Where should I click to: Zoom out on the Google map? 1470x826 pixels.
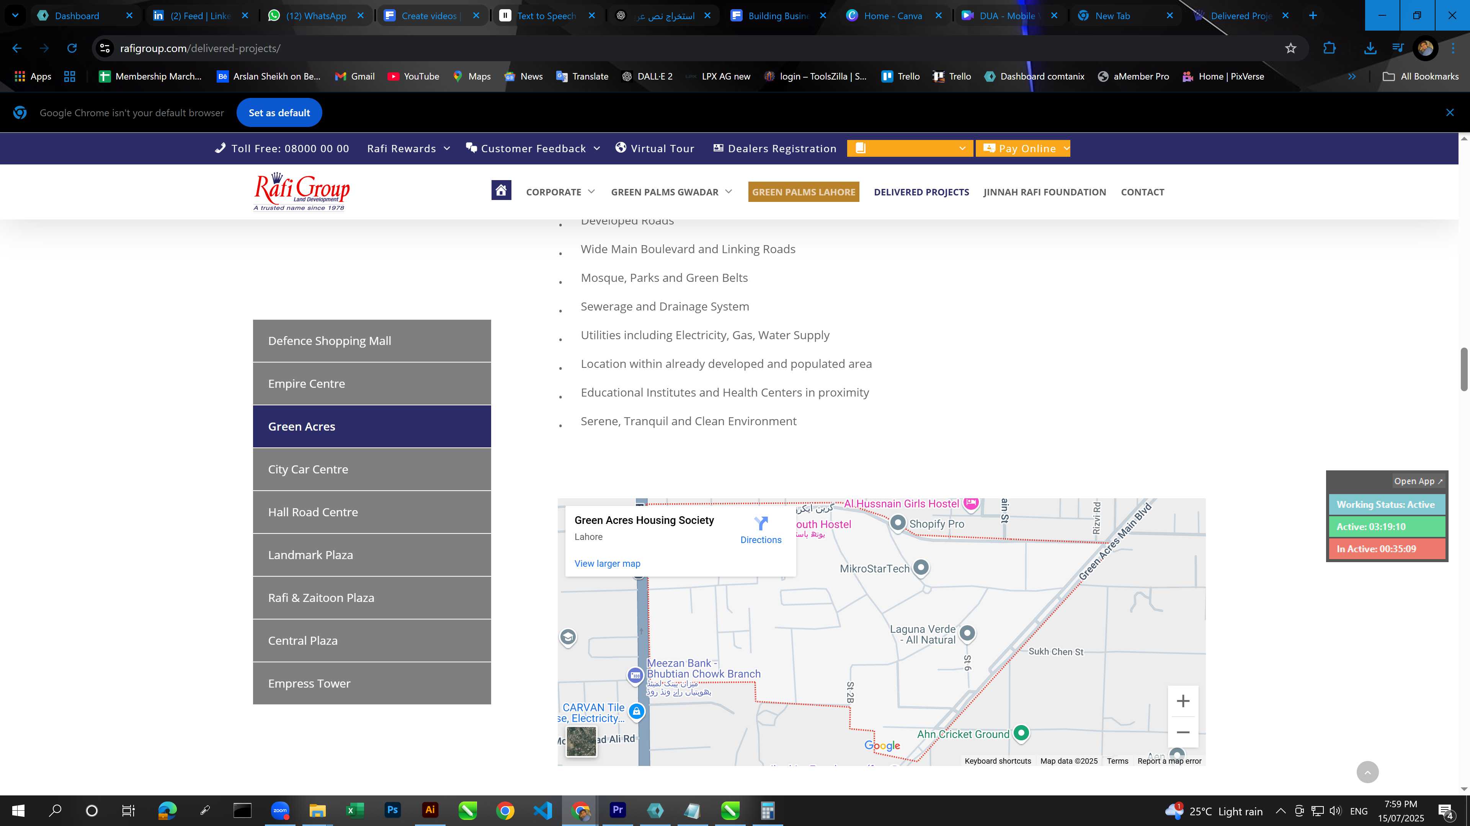point(1183,733)
